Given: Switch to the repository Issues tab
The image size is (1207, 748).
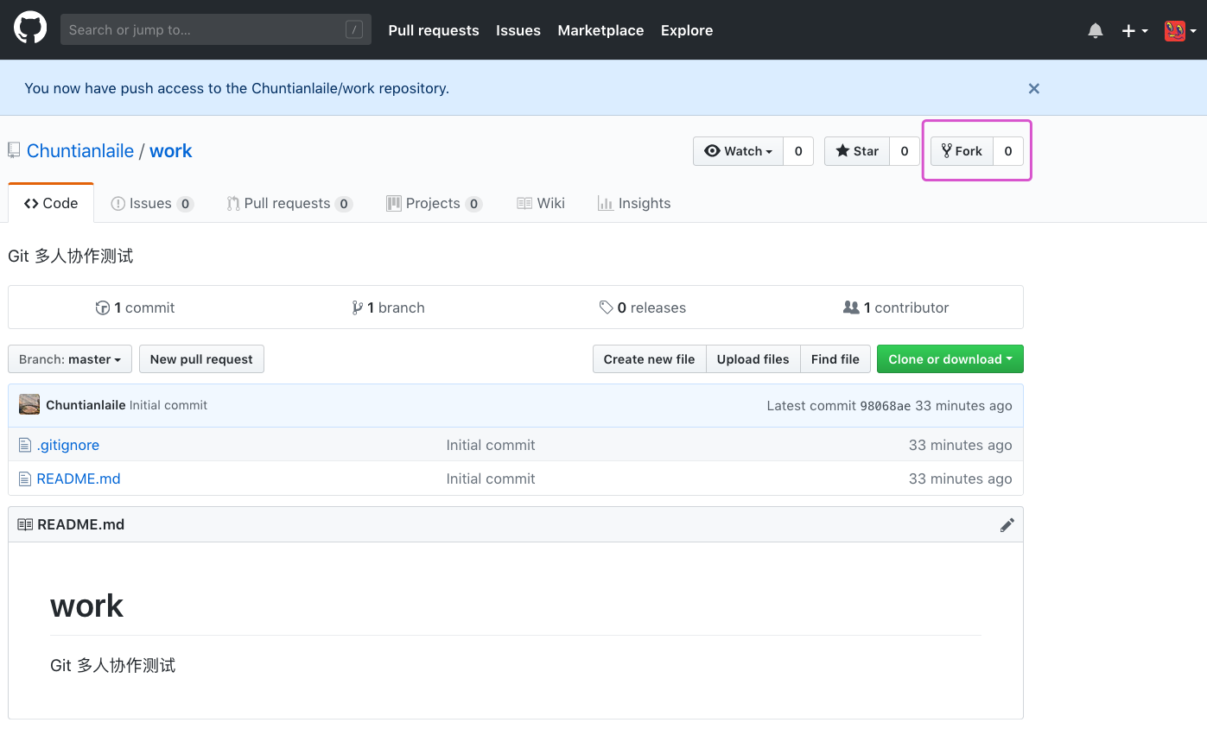Looking at the screenshot, I should tap(152, 203).
